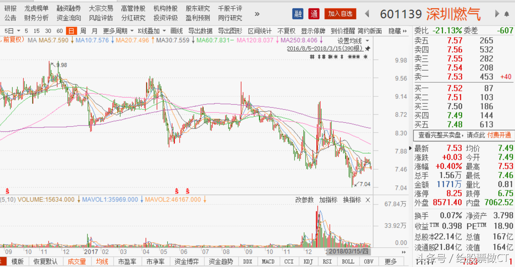Click the 模版 template button
The width and height of the screenshot is (515, 267).
[17, 262]
